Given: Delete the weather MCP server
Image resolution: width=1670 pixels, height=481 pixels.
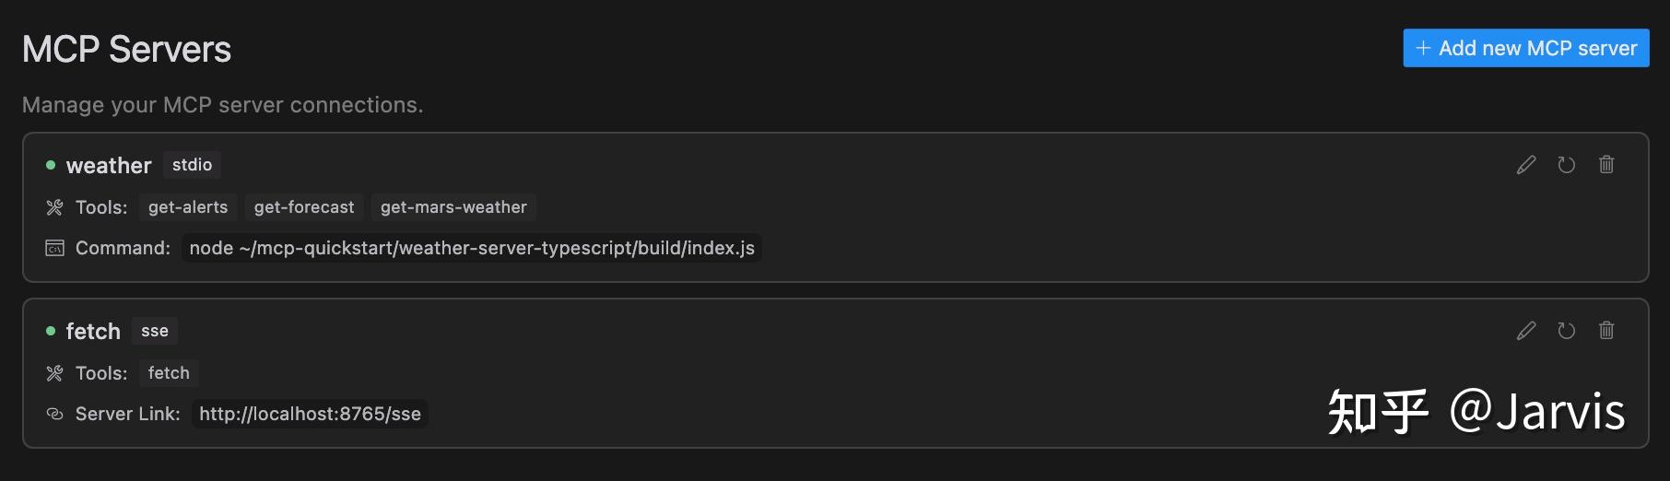Looking at the screenshot, I should click(1606, 165).
